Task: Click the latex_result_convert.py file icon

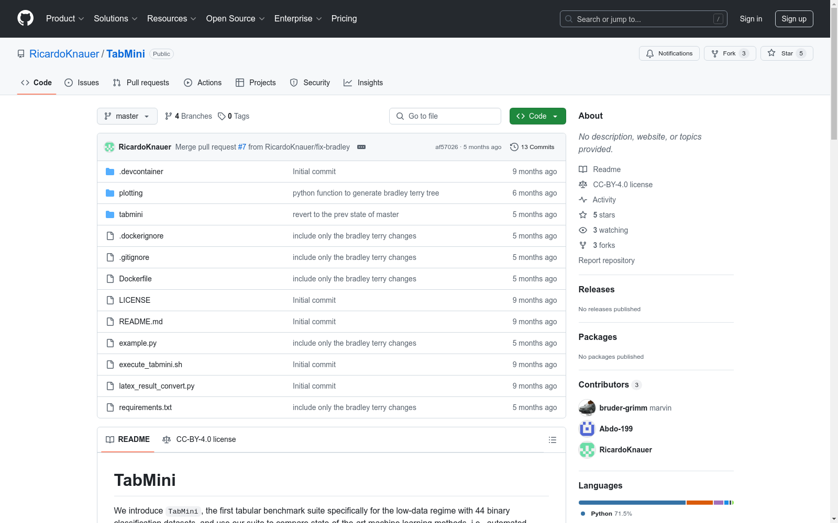Action: pyautogui.click(x=110, y=386)
